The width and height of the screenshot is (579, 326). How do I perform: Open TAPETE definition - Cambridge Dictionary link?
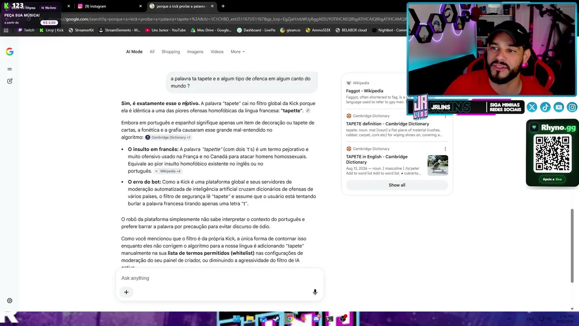[x=388, y=124]
